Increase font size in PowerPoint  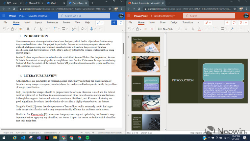(x=180, y=29)
